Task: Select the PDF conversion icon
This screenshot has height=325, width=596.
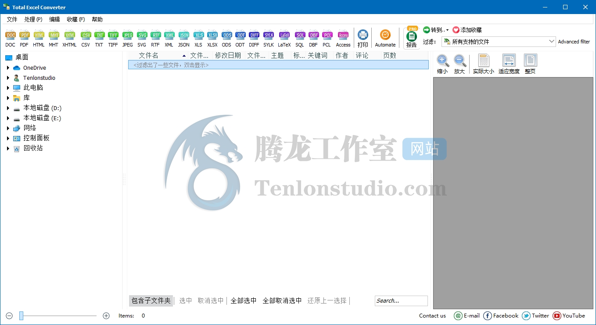Action: click(x=24, y=39)
